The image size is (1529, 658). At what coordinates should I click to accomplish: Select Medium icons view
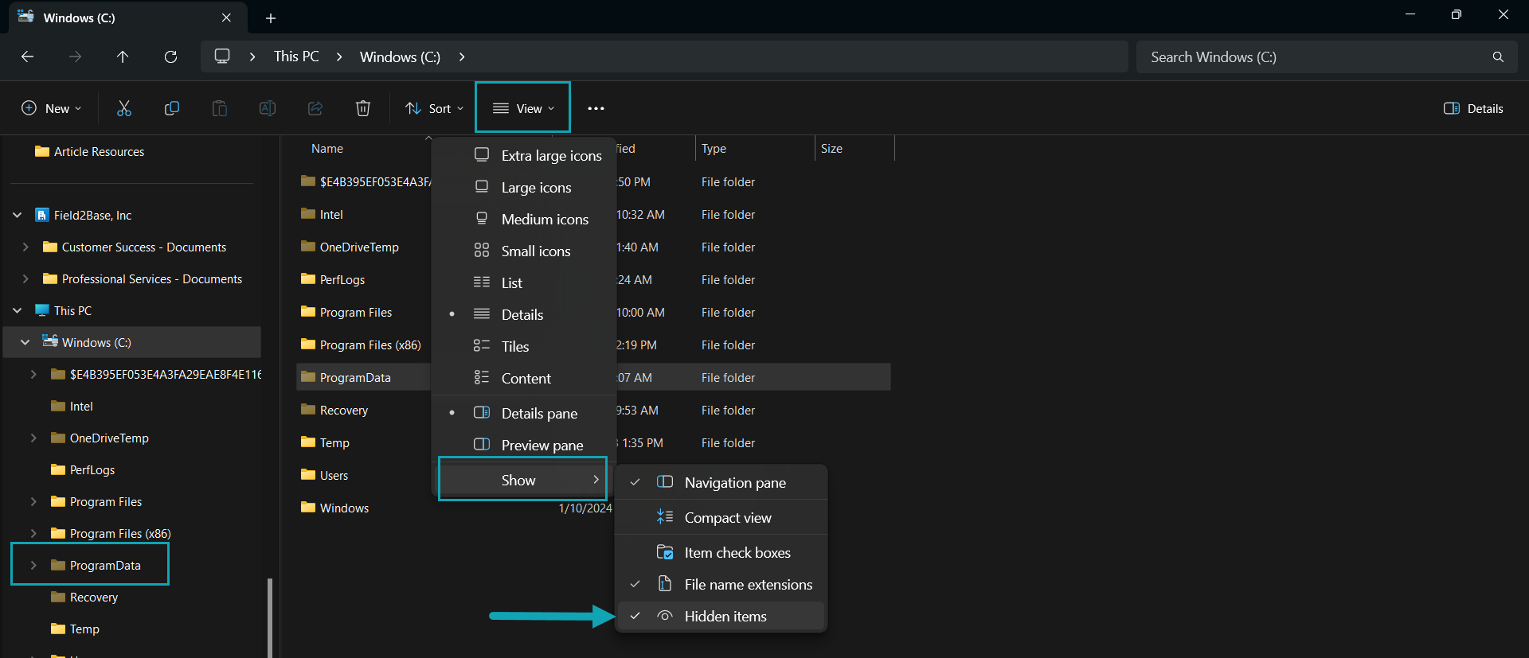[x=525, y=219]
